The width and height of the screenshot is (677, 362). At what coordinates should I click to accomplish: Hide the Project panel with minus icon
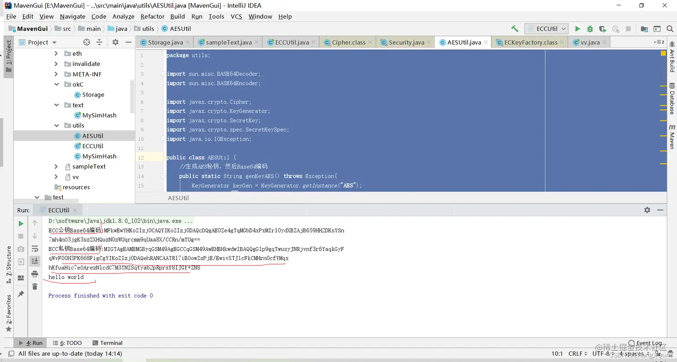click(x=128, y=42)
